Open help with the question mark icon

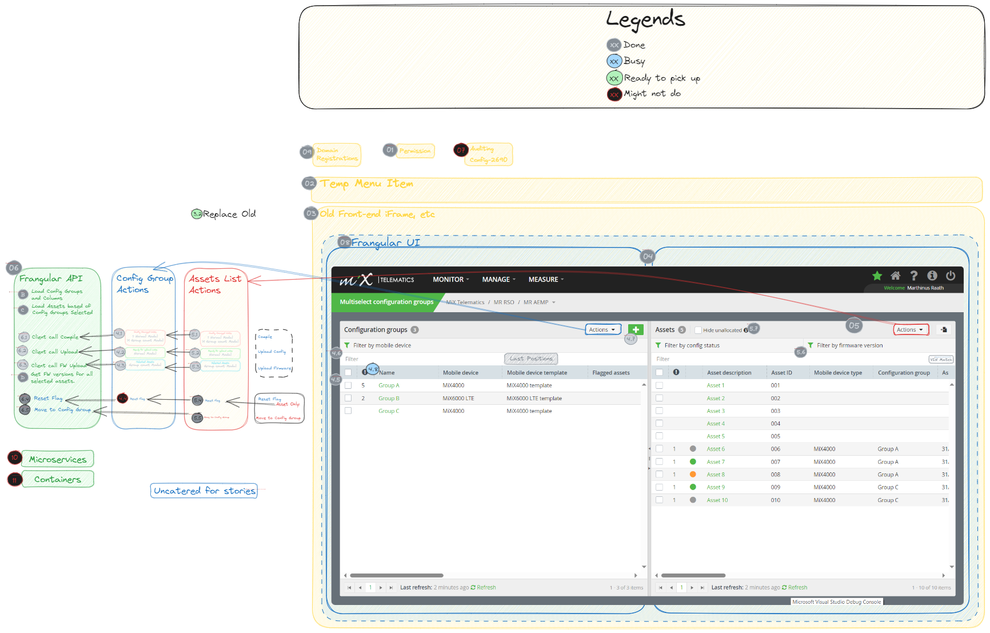pyautogui.click(x=913, y=276)
